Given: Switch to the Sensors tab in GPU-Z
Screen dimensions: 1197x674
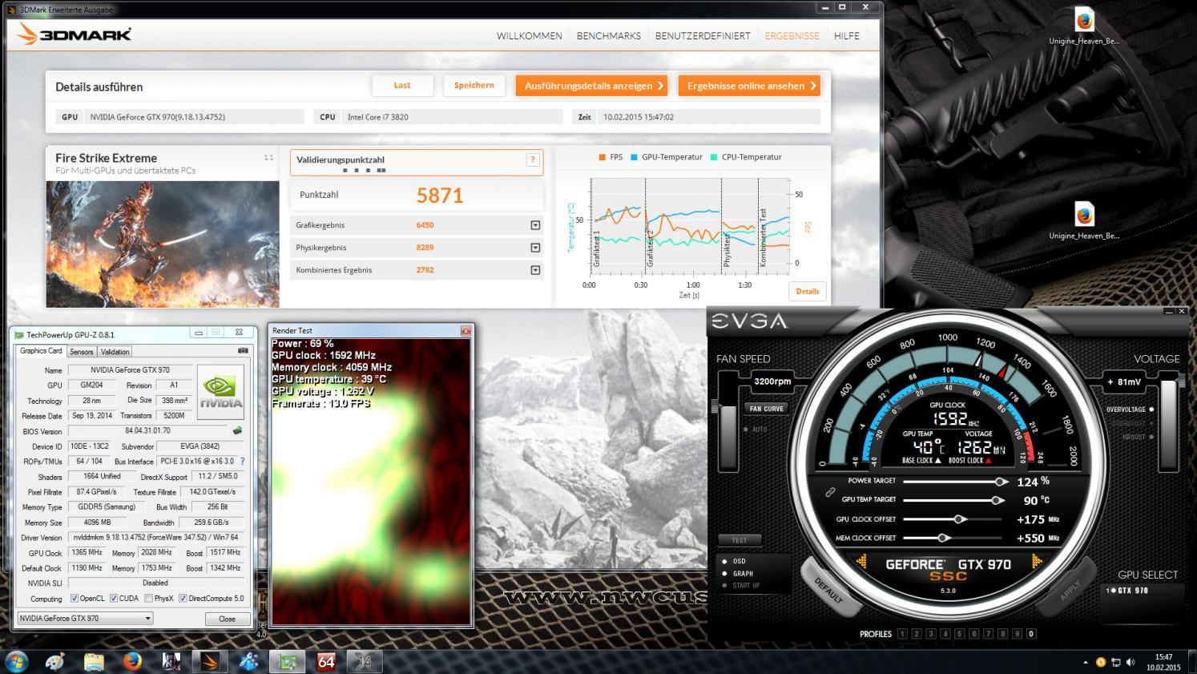Looking at the screenshot, I should [81, 351].
